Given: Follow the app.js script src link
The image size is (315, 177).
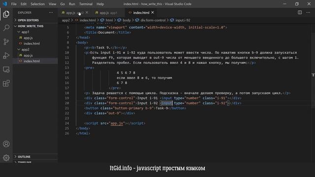Looking at the screenshot, I should pyautogui.click(x=117, y=123).
